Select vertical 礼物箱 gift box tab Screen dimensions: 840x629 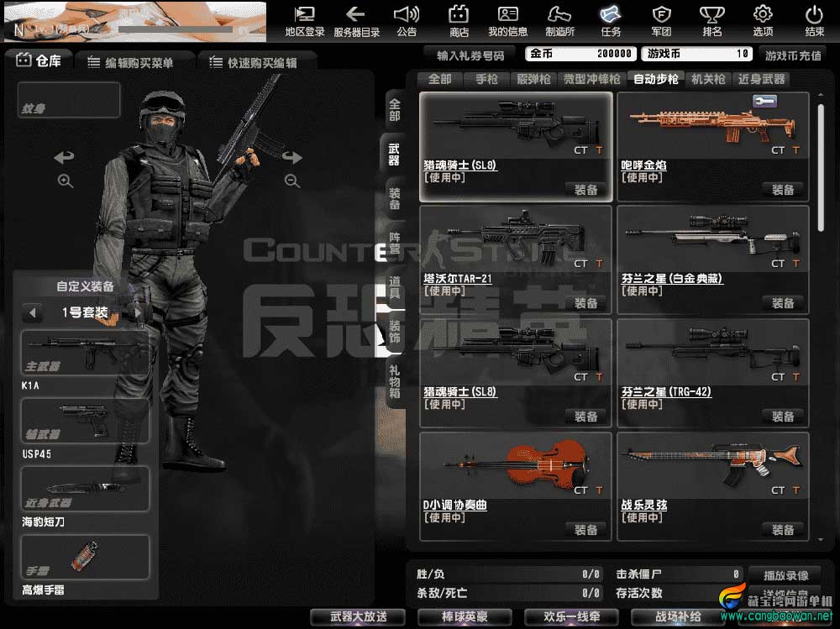[394, 381]
